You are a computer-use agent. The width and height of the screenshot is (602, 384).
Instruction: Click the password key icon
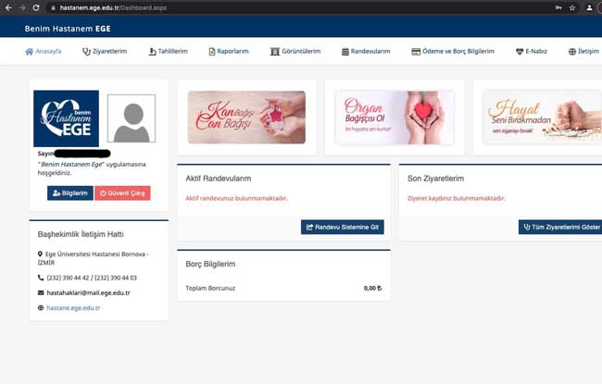point(558,7)
